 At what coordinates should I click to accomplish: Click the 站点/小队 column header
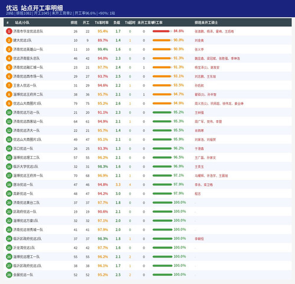point(22,22)
